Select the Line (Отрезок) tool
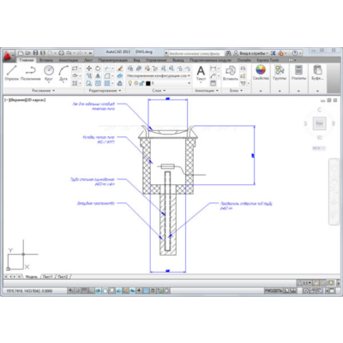The image size is (343, 343). pyautogui.click(x=12, y=73)
